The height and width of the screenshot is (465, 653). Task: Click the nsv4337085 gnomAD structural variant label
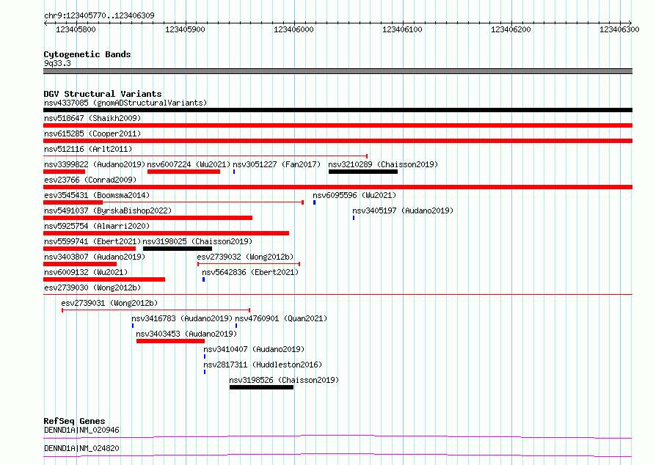click(125, 103)
